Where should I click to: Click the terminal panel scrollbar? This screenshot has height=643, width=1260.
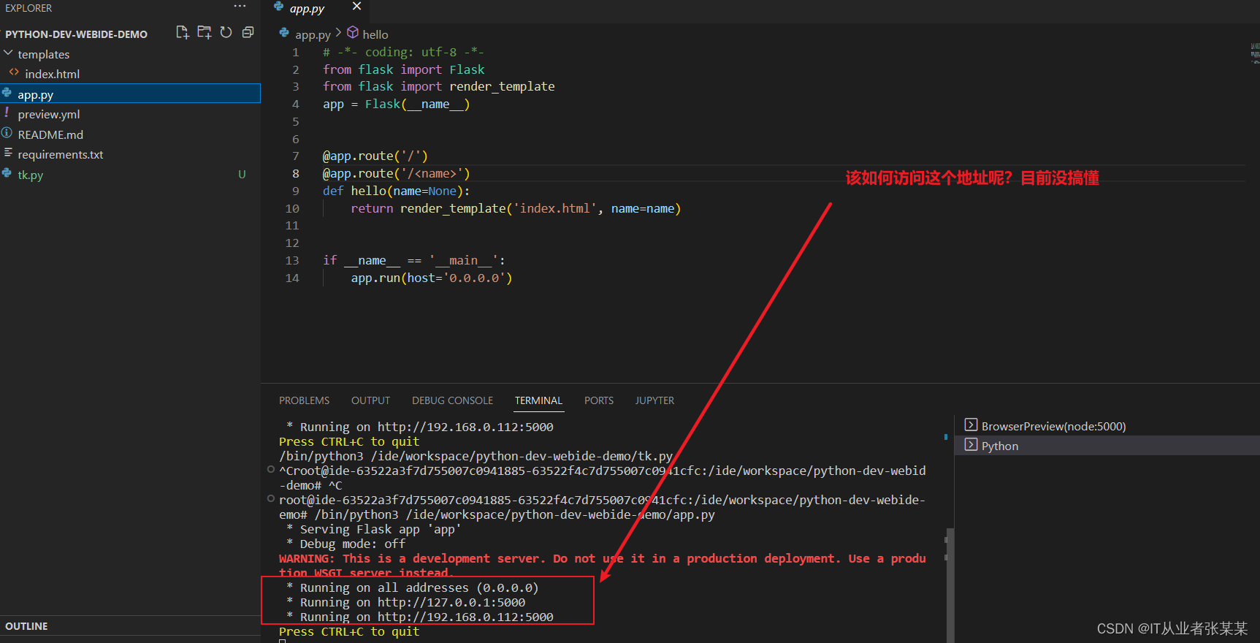click(x=950, y=585)
